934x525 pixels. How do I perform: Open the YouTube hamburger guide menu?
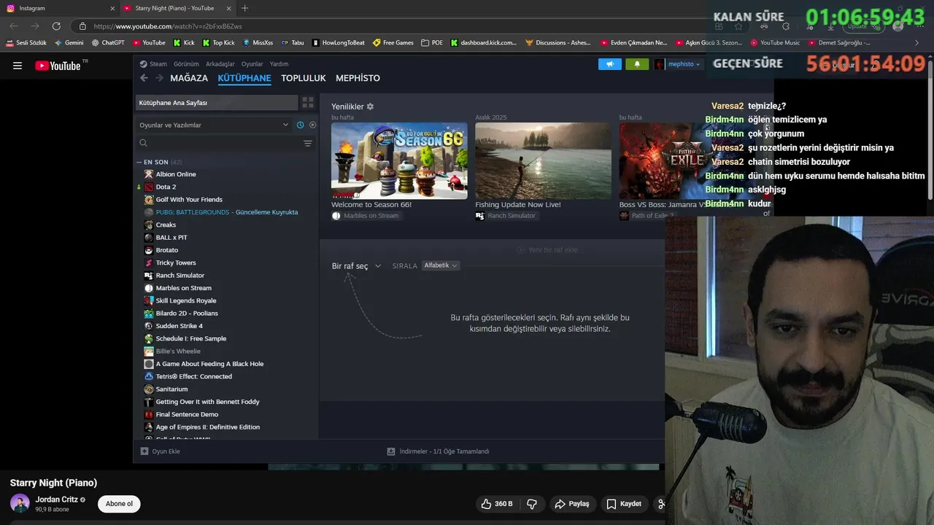tap(18, 66)
